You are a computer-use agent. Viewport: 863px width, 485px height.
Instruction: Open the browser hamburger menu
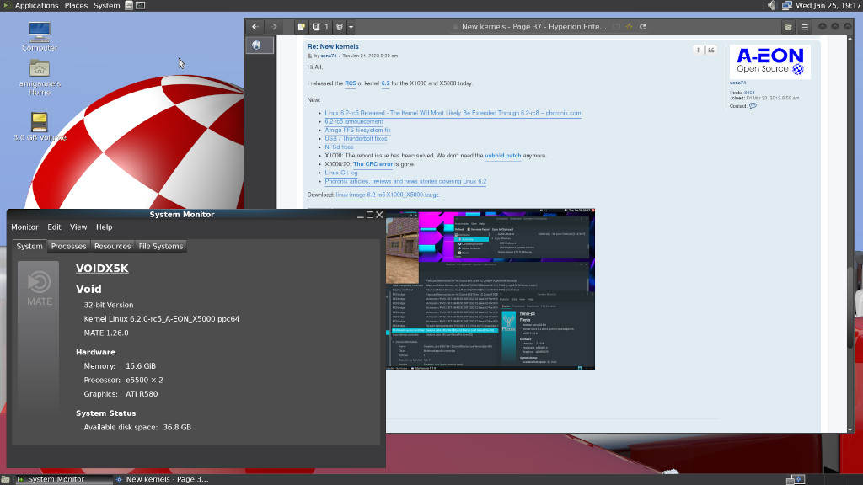pyautogui.click(x=805, y=27)
